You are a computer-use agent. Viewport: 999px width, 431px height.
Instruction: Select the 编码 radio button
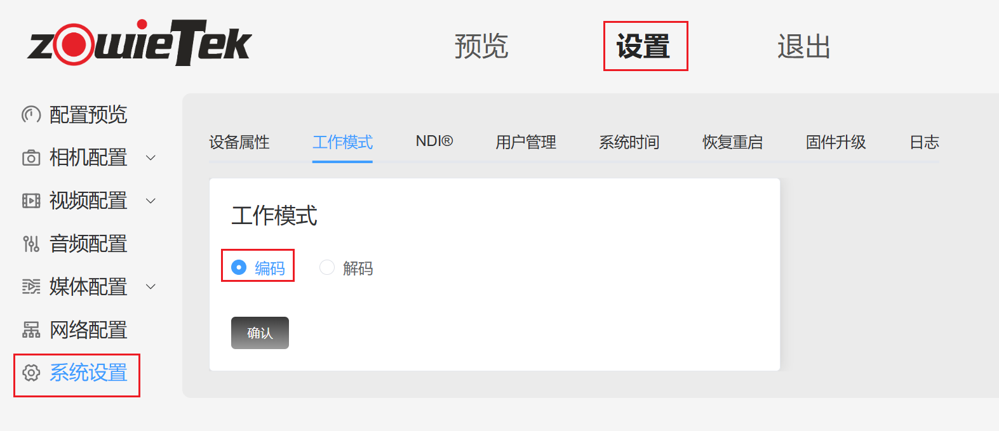[x=239, y=267]
